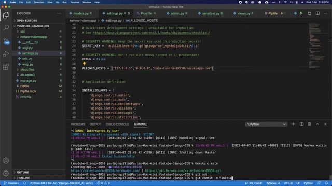Open git.heroku.com URL in terminal
The width and height of the screenshot is (332, 186).
[183, 171]
